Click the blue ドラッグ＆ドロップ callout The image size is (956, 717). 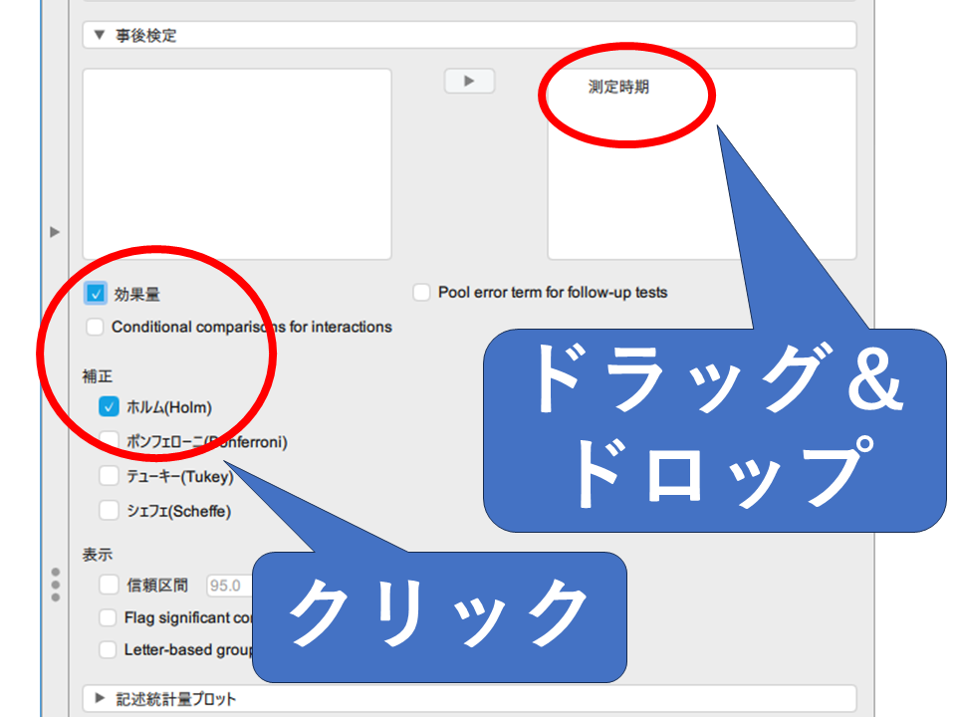[713, 428]
